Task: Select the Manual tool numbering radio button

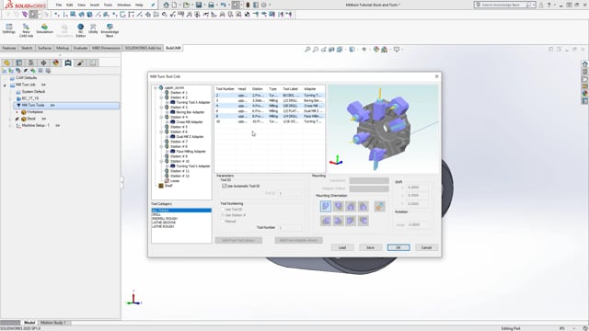Action: pos(223,222)
